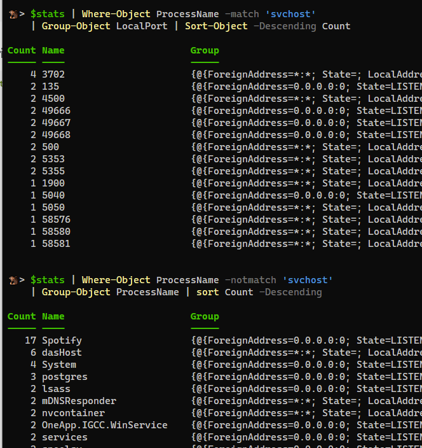Select port 135 in the Name column
This screenshot has width=422, height=448.
[x=50, y=87]
